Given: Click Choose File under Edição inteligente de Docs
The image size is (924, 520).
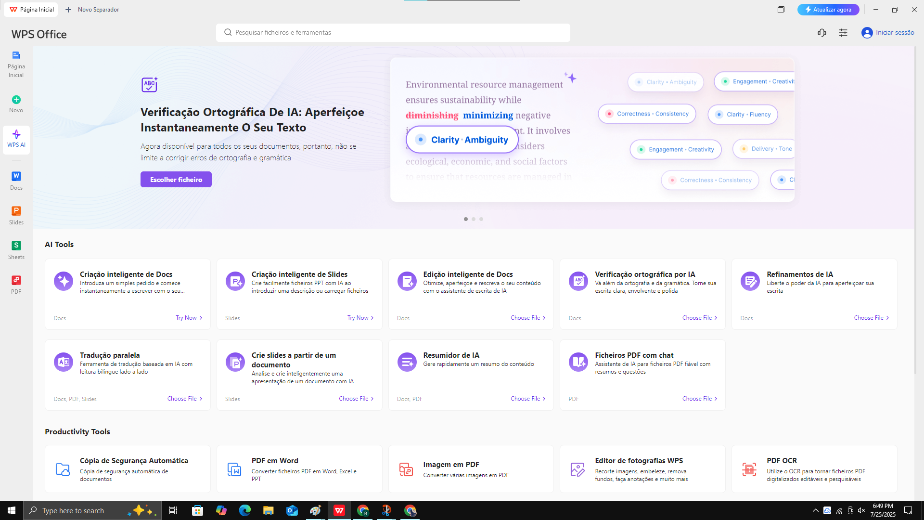Looking at the screenshot, I should pos(528,318).
